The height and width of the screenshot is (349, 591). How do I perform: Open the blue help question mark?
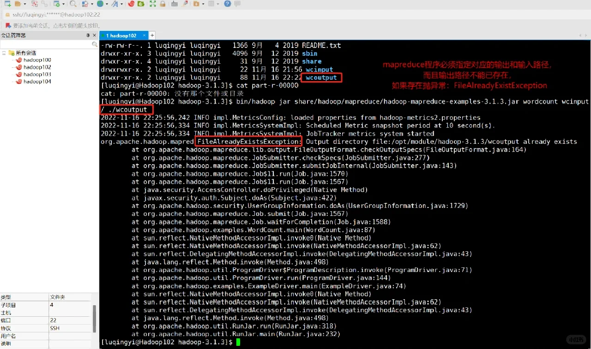tap(227, 4)
